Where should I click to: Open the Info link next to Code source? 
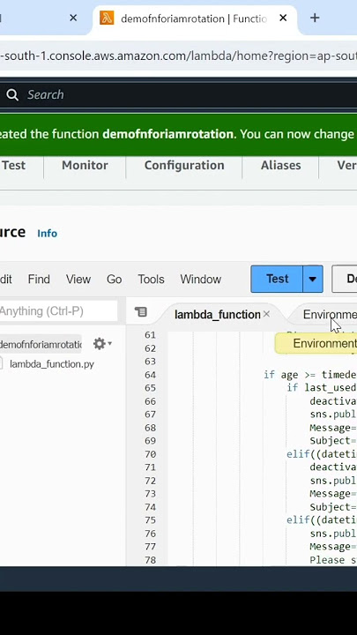coord(47,233)
